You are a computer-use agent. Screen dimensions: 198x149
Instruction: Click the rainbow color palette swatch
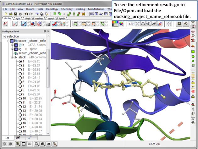point(116,24)
